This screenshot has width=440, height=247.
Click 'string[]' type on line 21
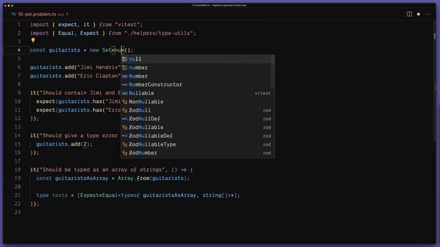point(215,196)
